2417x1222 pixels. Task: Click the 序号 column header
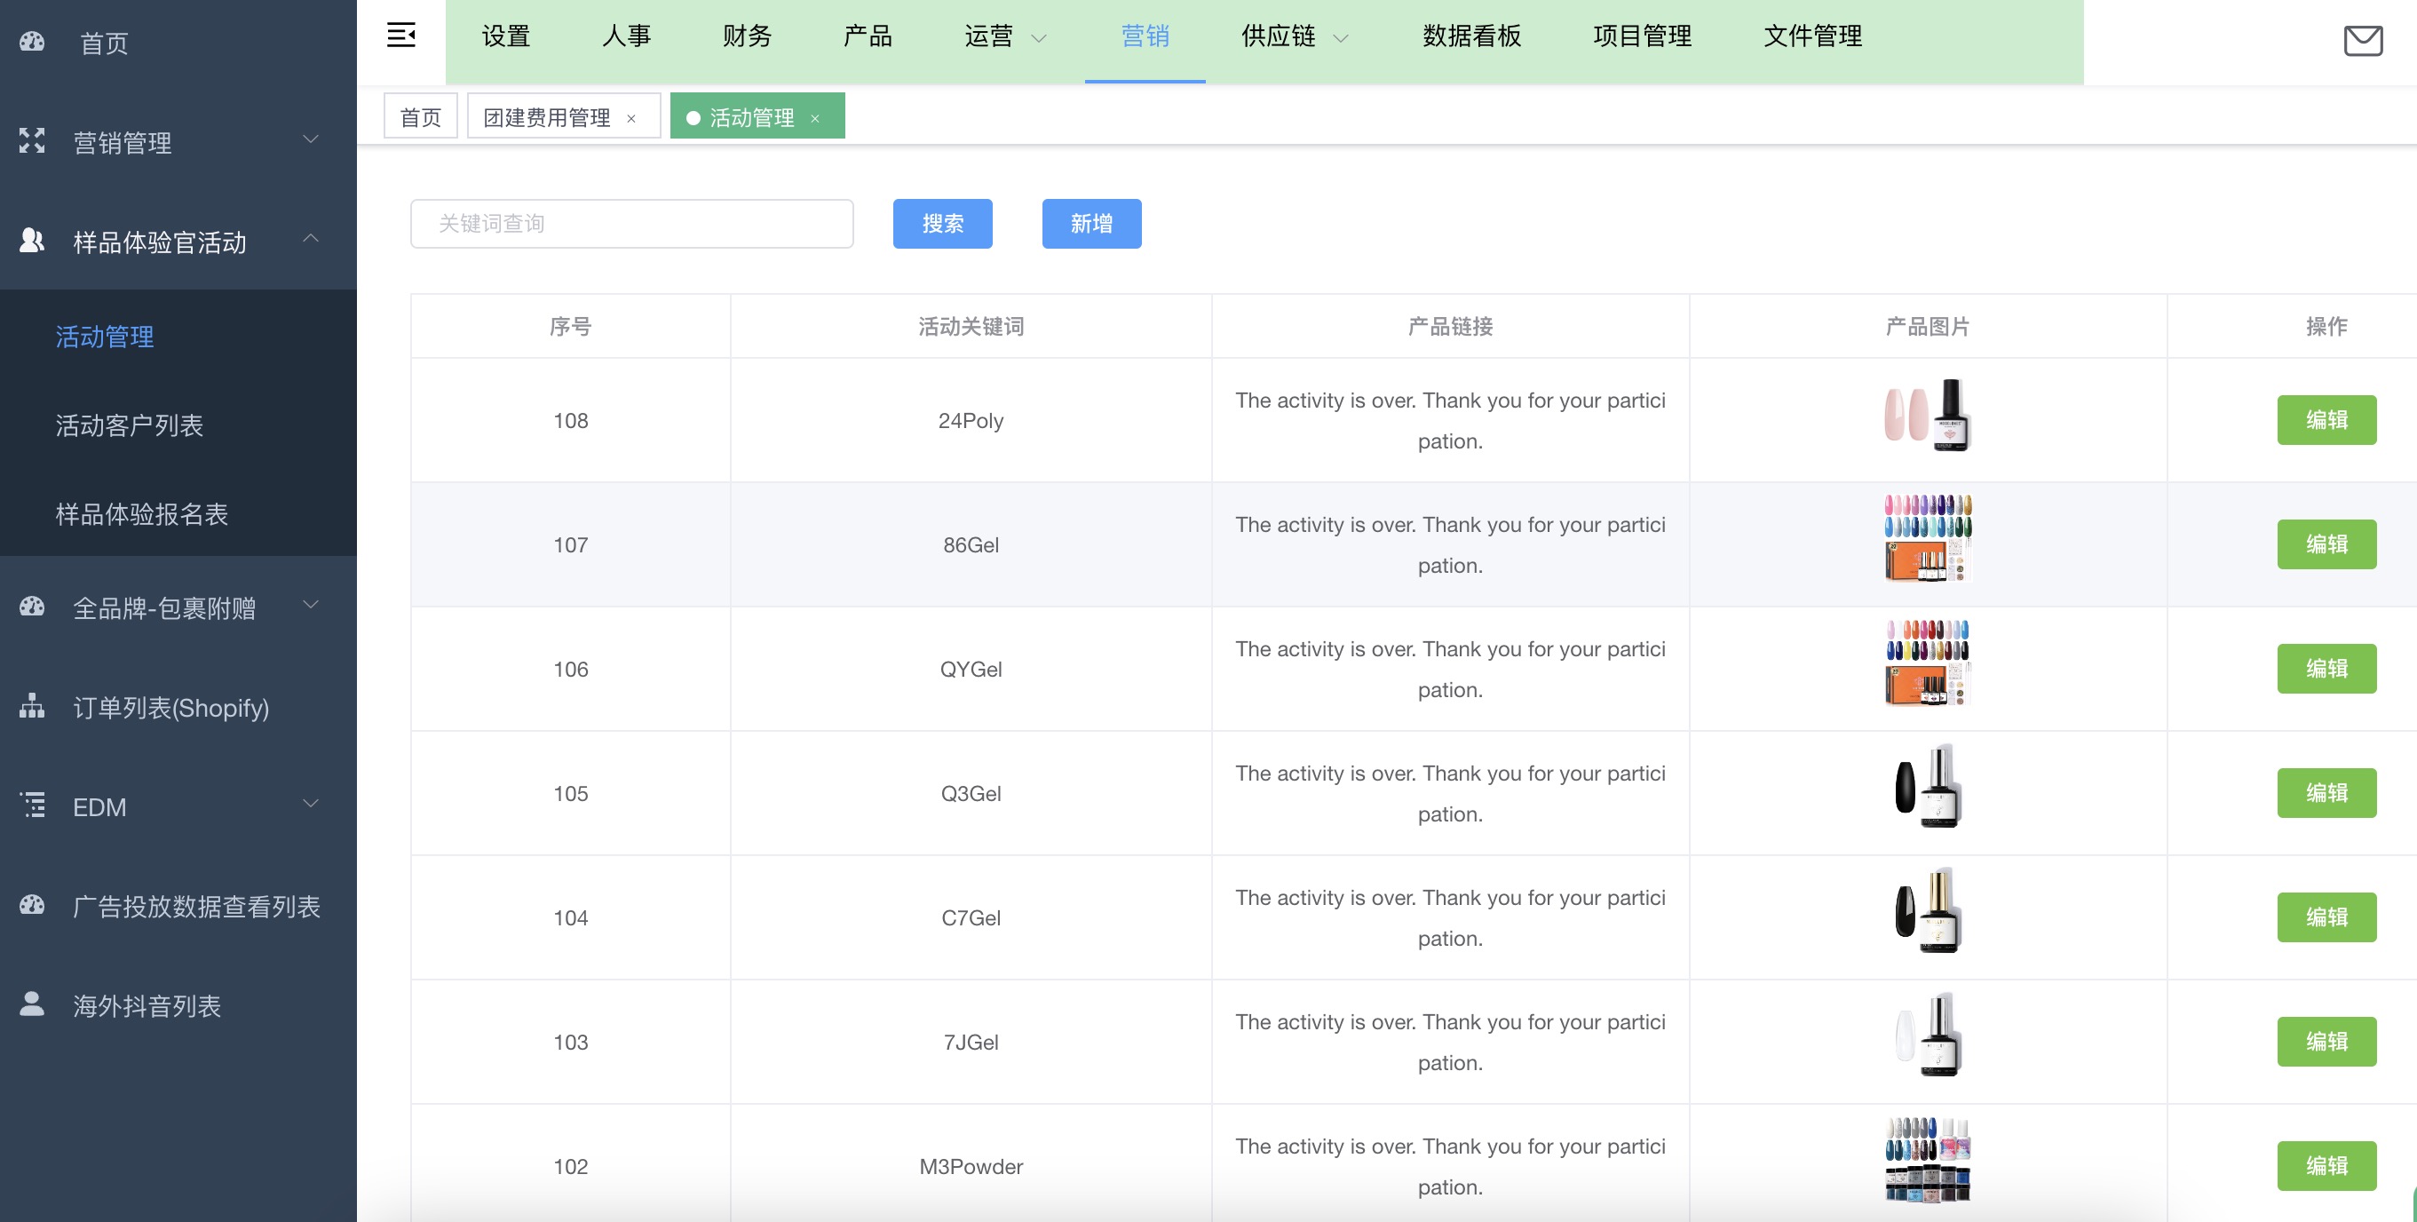[570, 327]
